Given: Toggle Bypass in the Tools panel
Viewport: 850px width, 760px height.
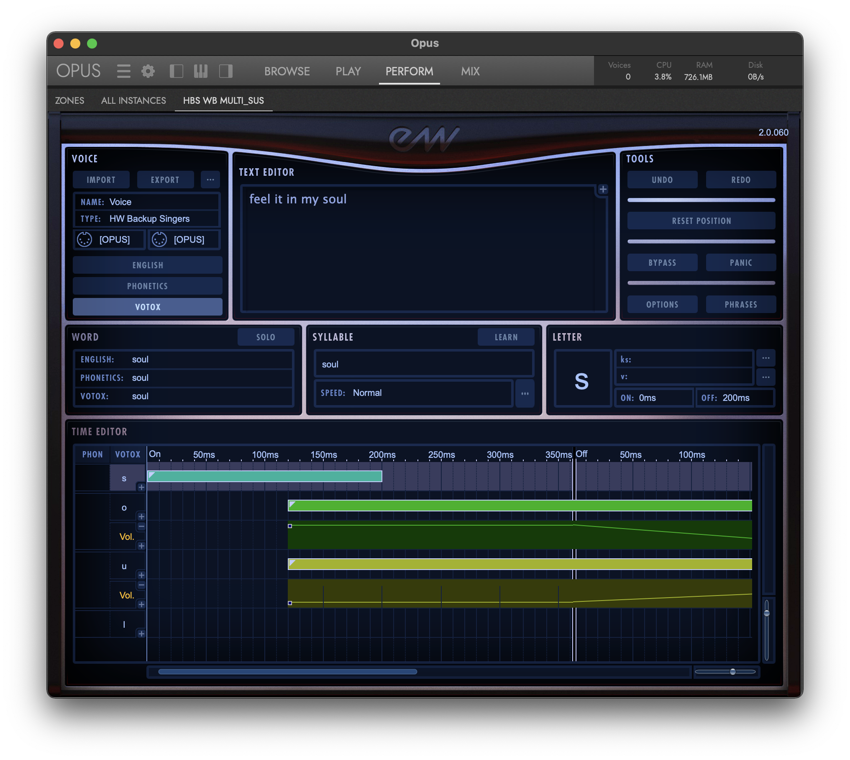Looking at the screenshot, I should pyautogui.click(x=662, y=263).
